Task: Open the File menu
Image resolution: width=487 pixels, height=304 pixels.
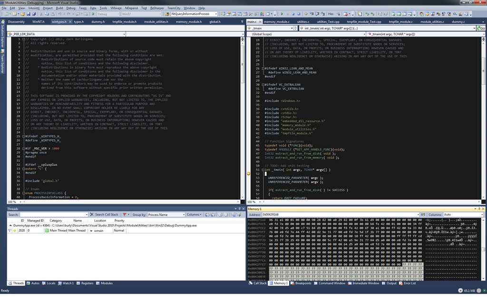Action: [4, 8]
